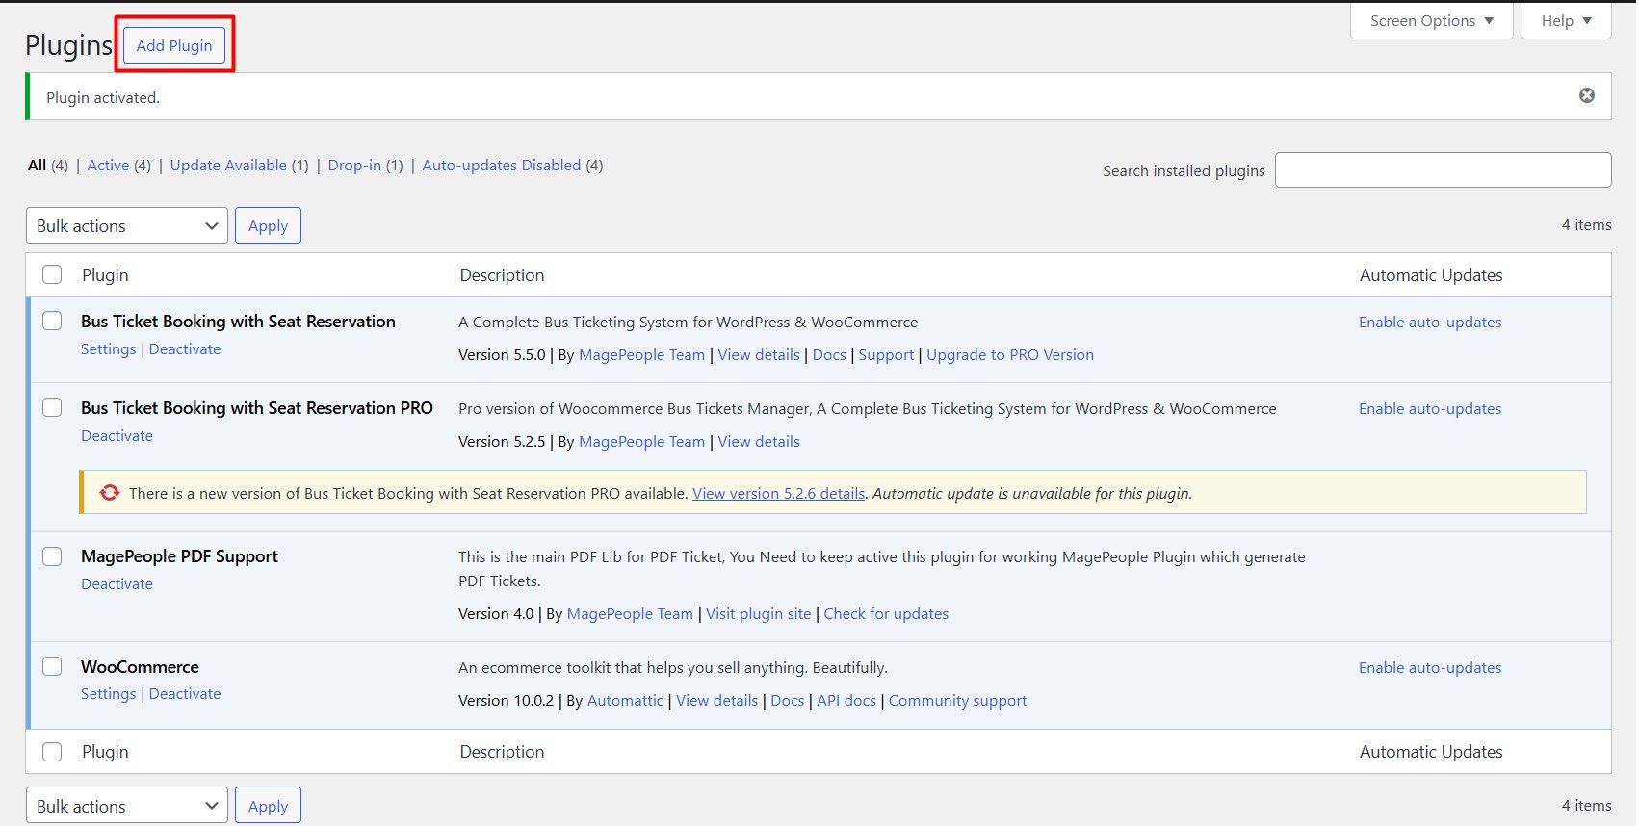Open the top Bulk actions dropdown

(x=127, y=225)
